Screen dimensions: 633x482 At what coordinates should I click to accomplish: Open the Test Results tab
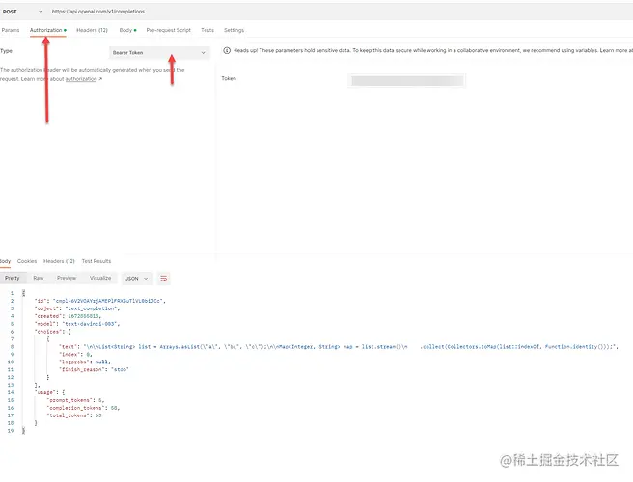click(96, 261)
